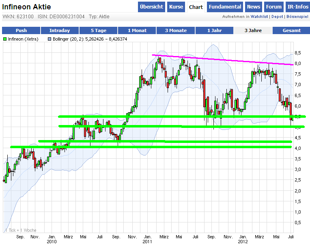Click the green Infineon (Xetra) legend swatch
Viewport: 310px width, 244px height.
(x=5, y=39)
